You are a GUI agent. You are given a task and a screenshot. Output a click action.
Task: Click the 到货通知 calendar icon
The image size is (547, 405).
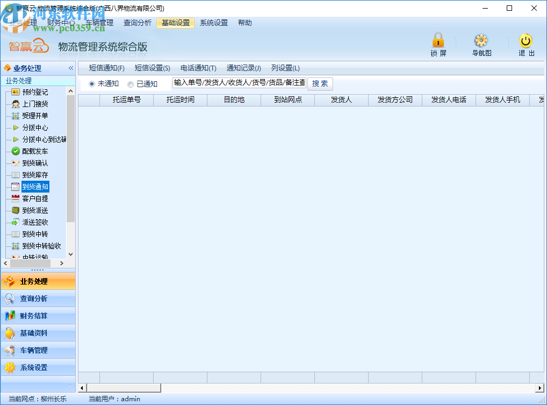(x=16, y=187)
